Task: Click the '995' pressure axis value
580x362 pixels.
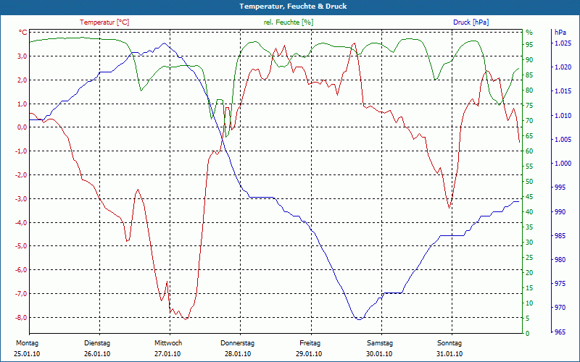Action: 560,188
